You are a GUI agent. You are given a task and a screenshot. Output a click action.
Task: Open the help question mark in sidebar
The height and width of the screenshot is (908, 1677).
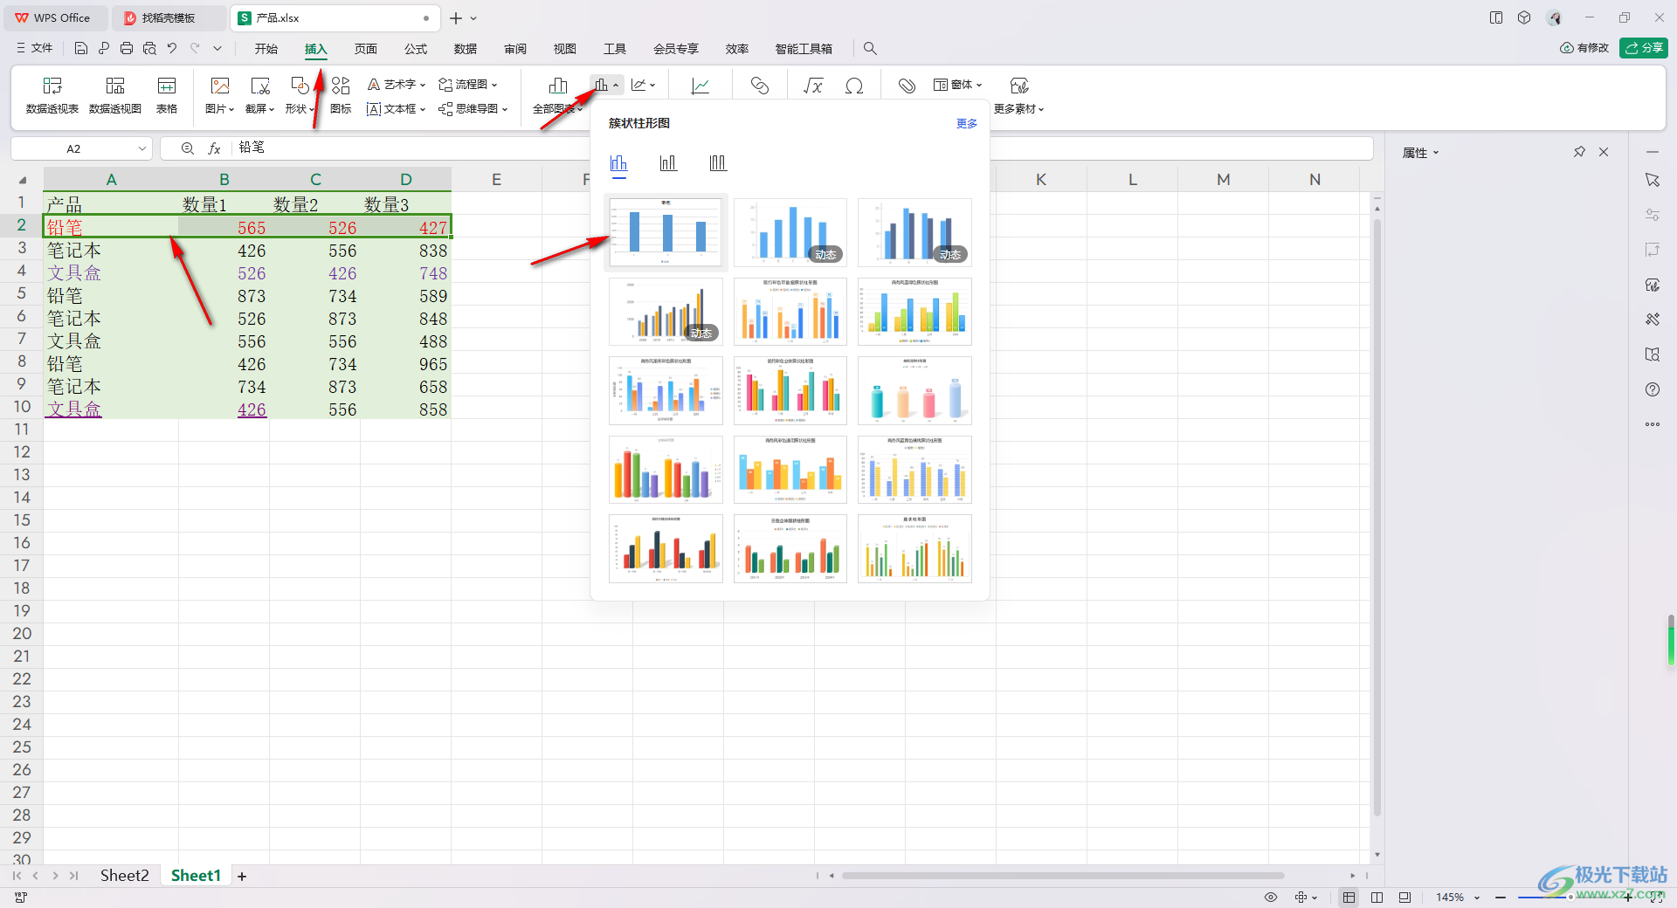pos(1653,389)
